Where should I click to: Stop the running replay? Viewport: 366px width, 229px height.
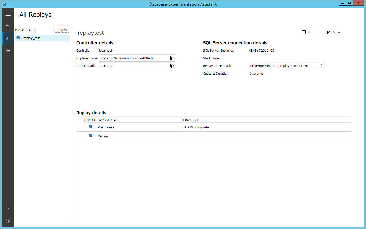308,32
